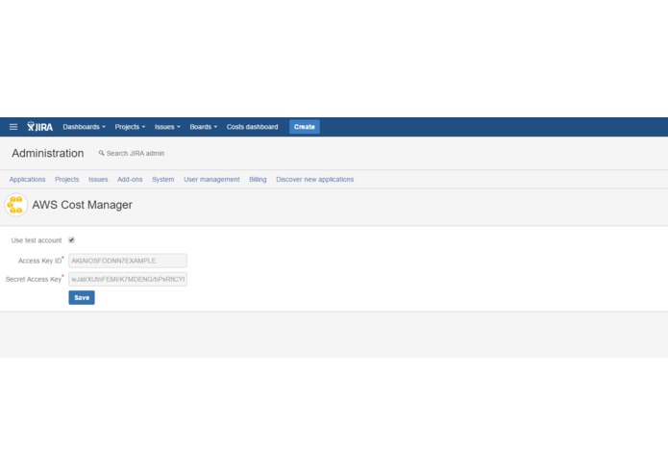Click the Secret Access Key field
The height and width of the screenshot is (475, 668).
[128, 280]
